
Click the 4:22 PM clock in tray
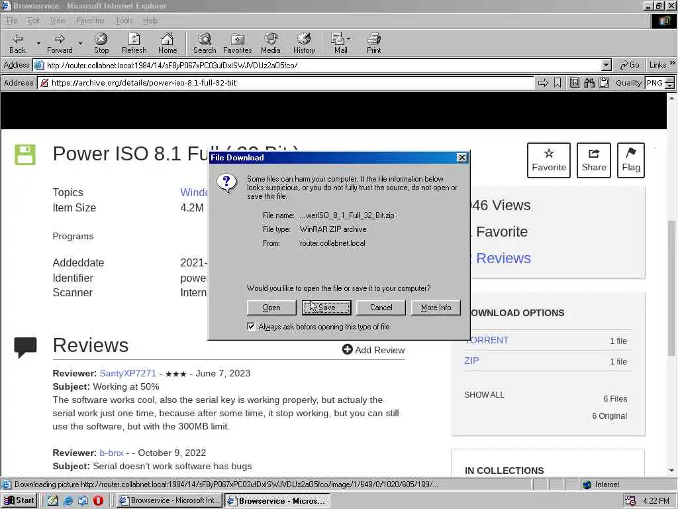tap(656, 501)
